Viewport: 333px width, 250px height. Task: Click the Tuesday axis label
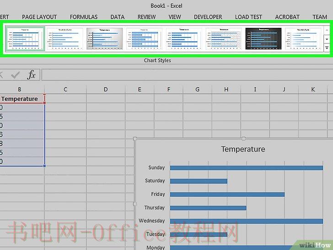[156, 234]
